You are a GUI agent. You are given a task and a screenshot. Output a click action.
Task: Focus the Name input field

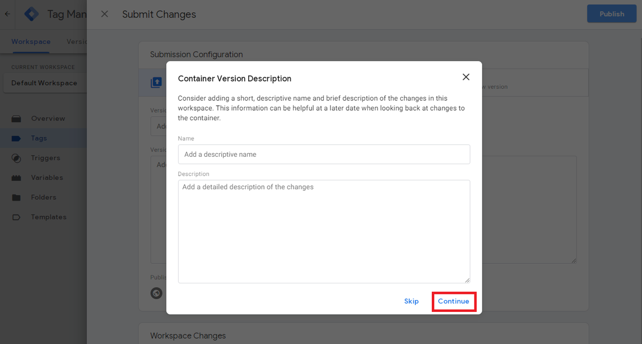tap(324, 154)
